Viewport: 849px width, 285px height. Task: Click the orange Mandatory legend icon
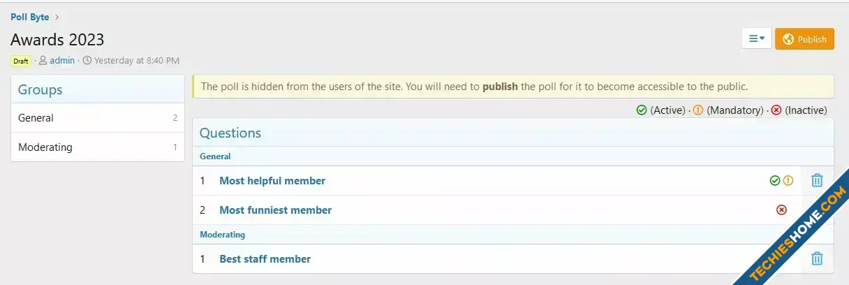(698, 110)
